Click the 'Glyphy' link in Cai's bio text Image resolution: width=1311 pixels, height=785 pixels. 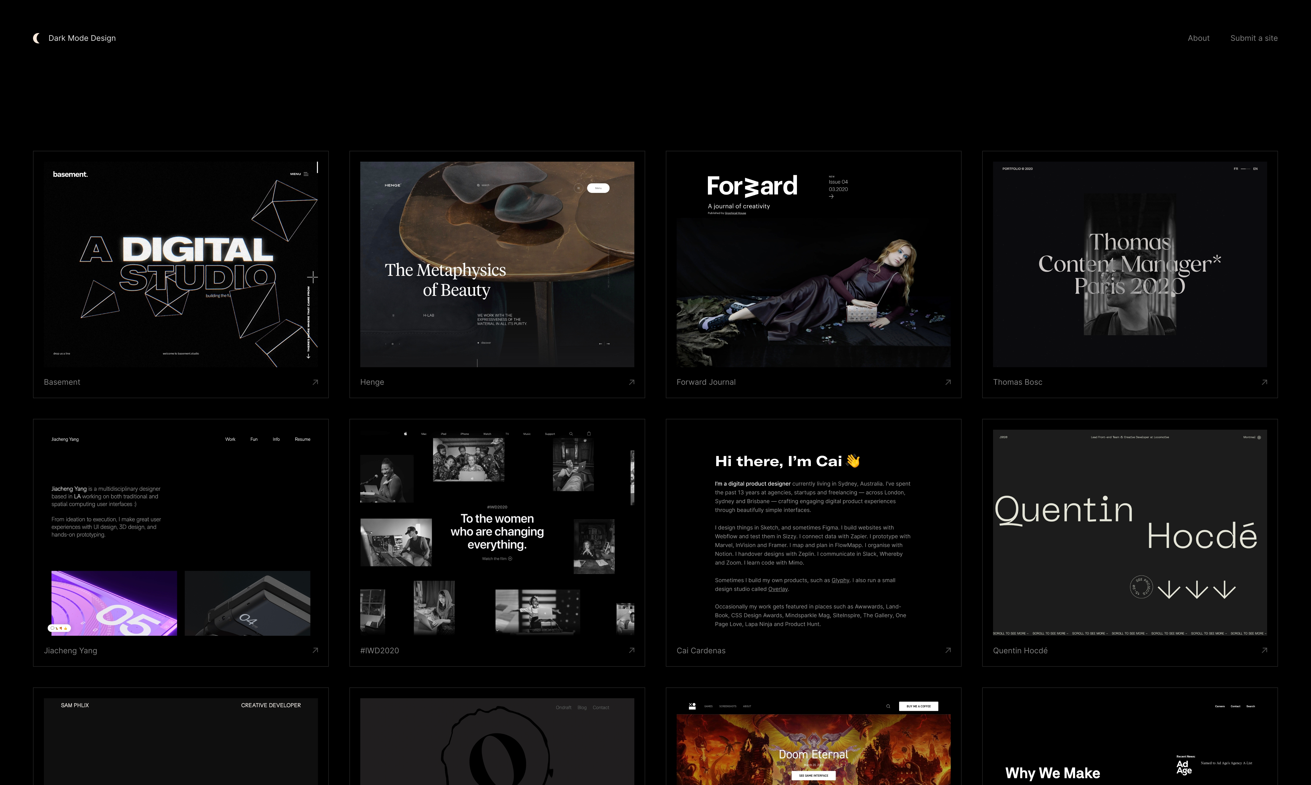840,580
